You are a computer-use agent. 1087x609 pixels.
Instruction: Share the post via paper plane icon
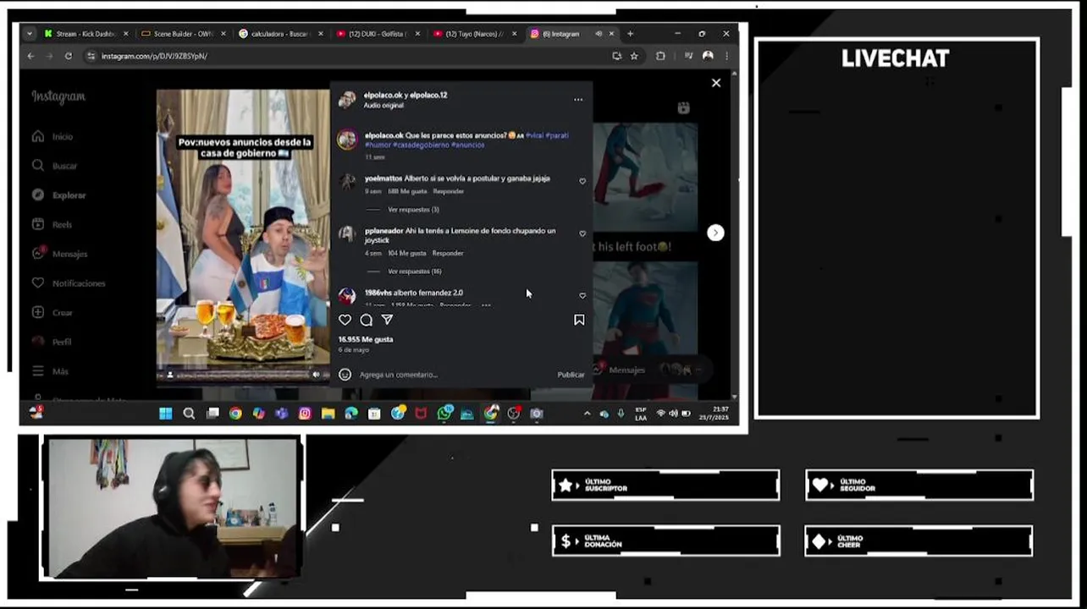click(387, 320)
